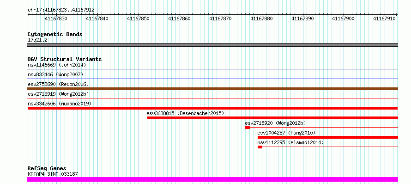Select the thin red esv2715919 variant line
Screen dimensions: 411x184
212,98
